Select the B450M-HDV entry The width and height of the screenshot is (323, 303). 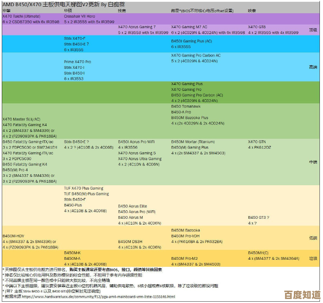(13, 236)
